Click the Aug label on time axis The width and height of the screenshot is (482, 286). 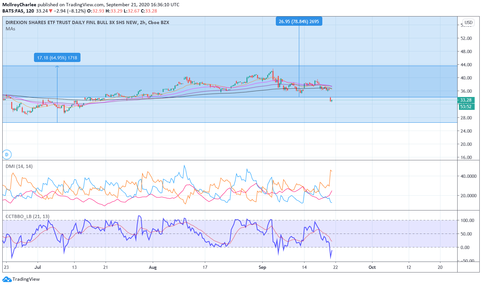click(x=153, y=267)
